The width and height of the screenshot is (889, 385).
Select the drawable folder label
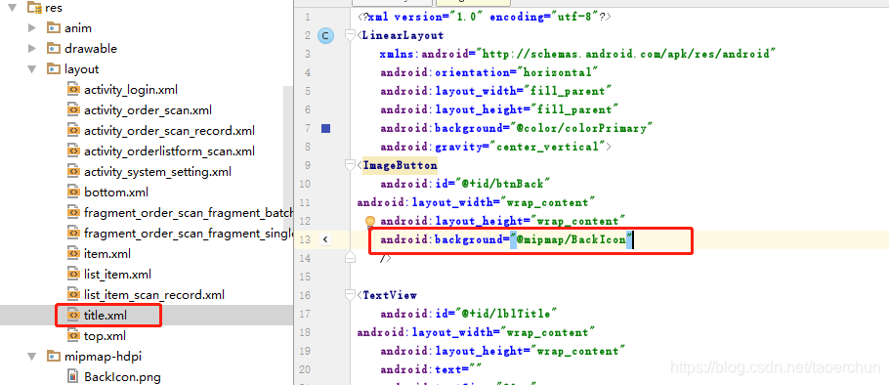(91, 49)
